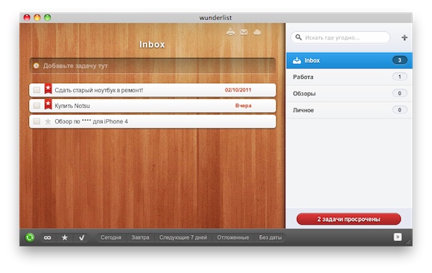
Task: Click the green sync button
Action: point(30,237)
